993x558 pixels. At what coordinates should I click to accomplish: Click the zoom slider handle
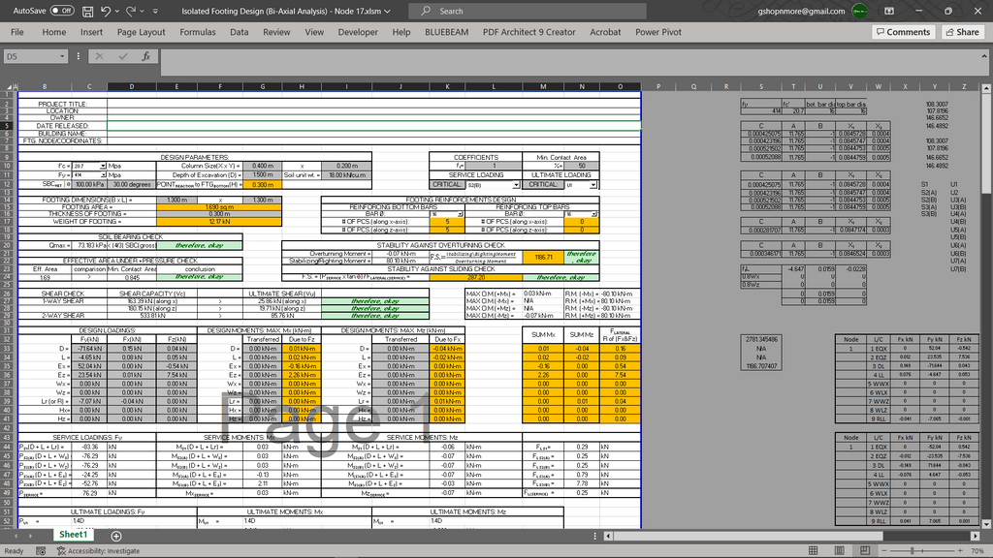(913, 551)
